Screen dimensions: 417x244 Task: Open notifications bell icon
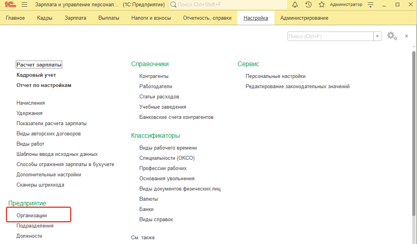click(x=295, y=4)
